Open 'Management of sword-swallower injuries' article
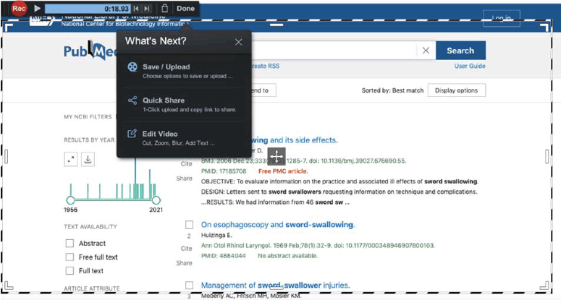Viewport: 561px width, 300px height. coord(275,286)
